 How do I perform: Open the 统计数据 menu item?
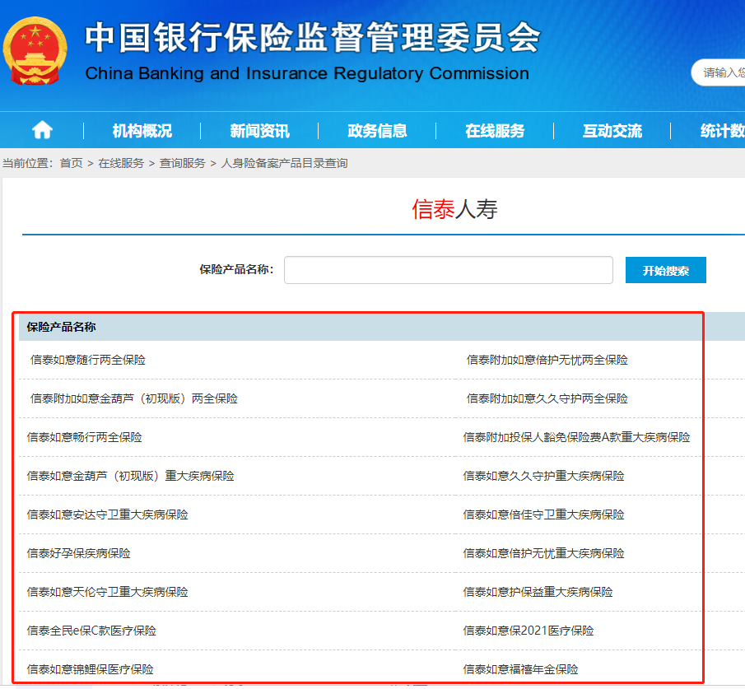point(722,131)
